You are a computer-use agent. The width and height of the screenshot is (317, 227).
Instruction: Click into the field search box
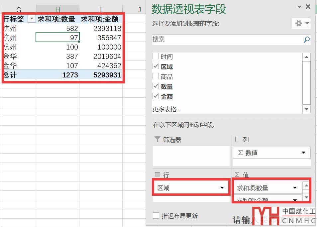pos(226,40)
